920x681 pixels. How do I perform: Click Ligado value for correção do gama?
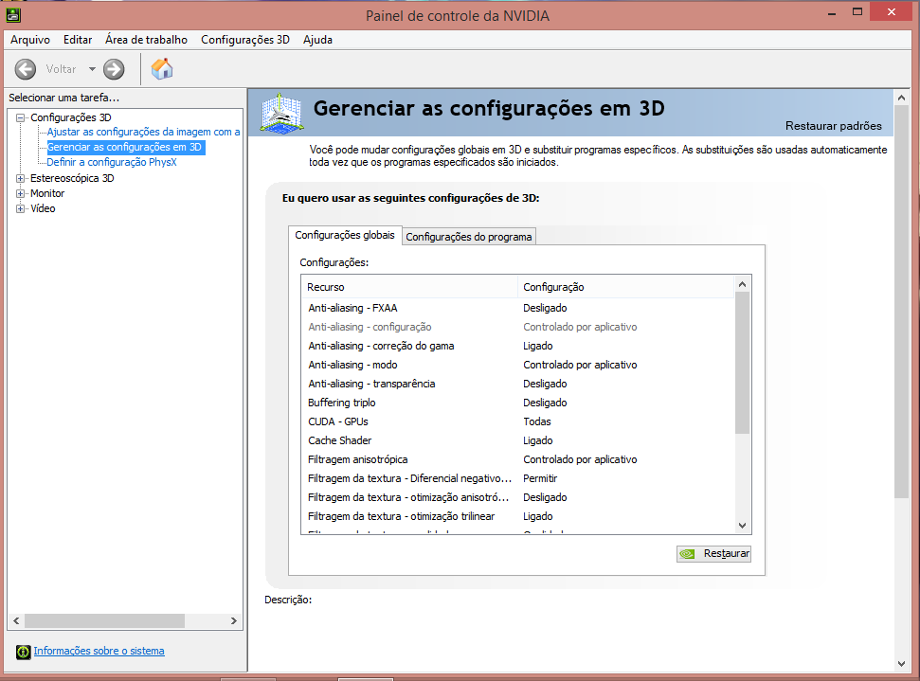pyautogui.click(x=538, y=346)
